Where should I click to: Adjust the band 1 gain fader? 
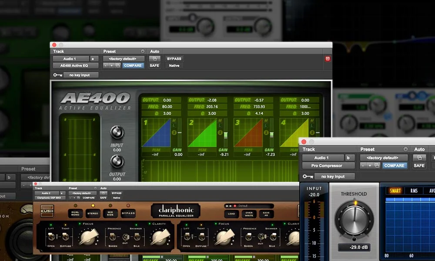180,133
